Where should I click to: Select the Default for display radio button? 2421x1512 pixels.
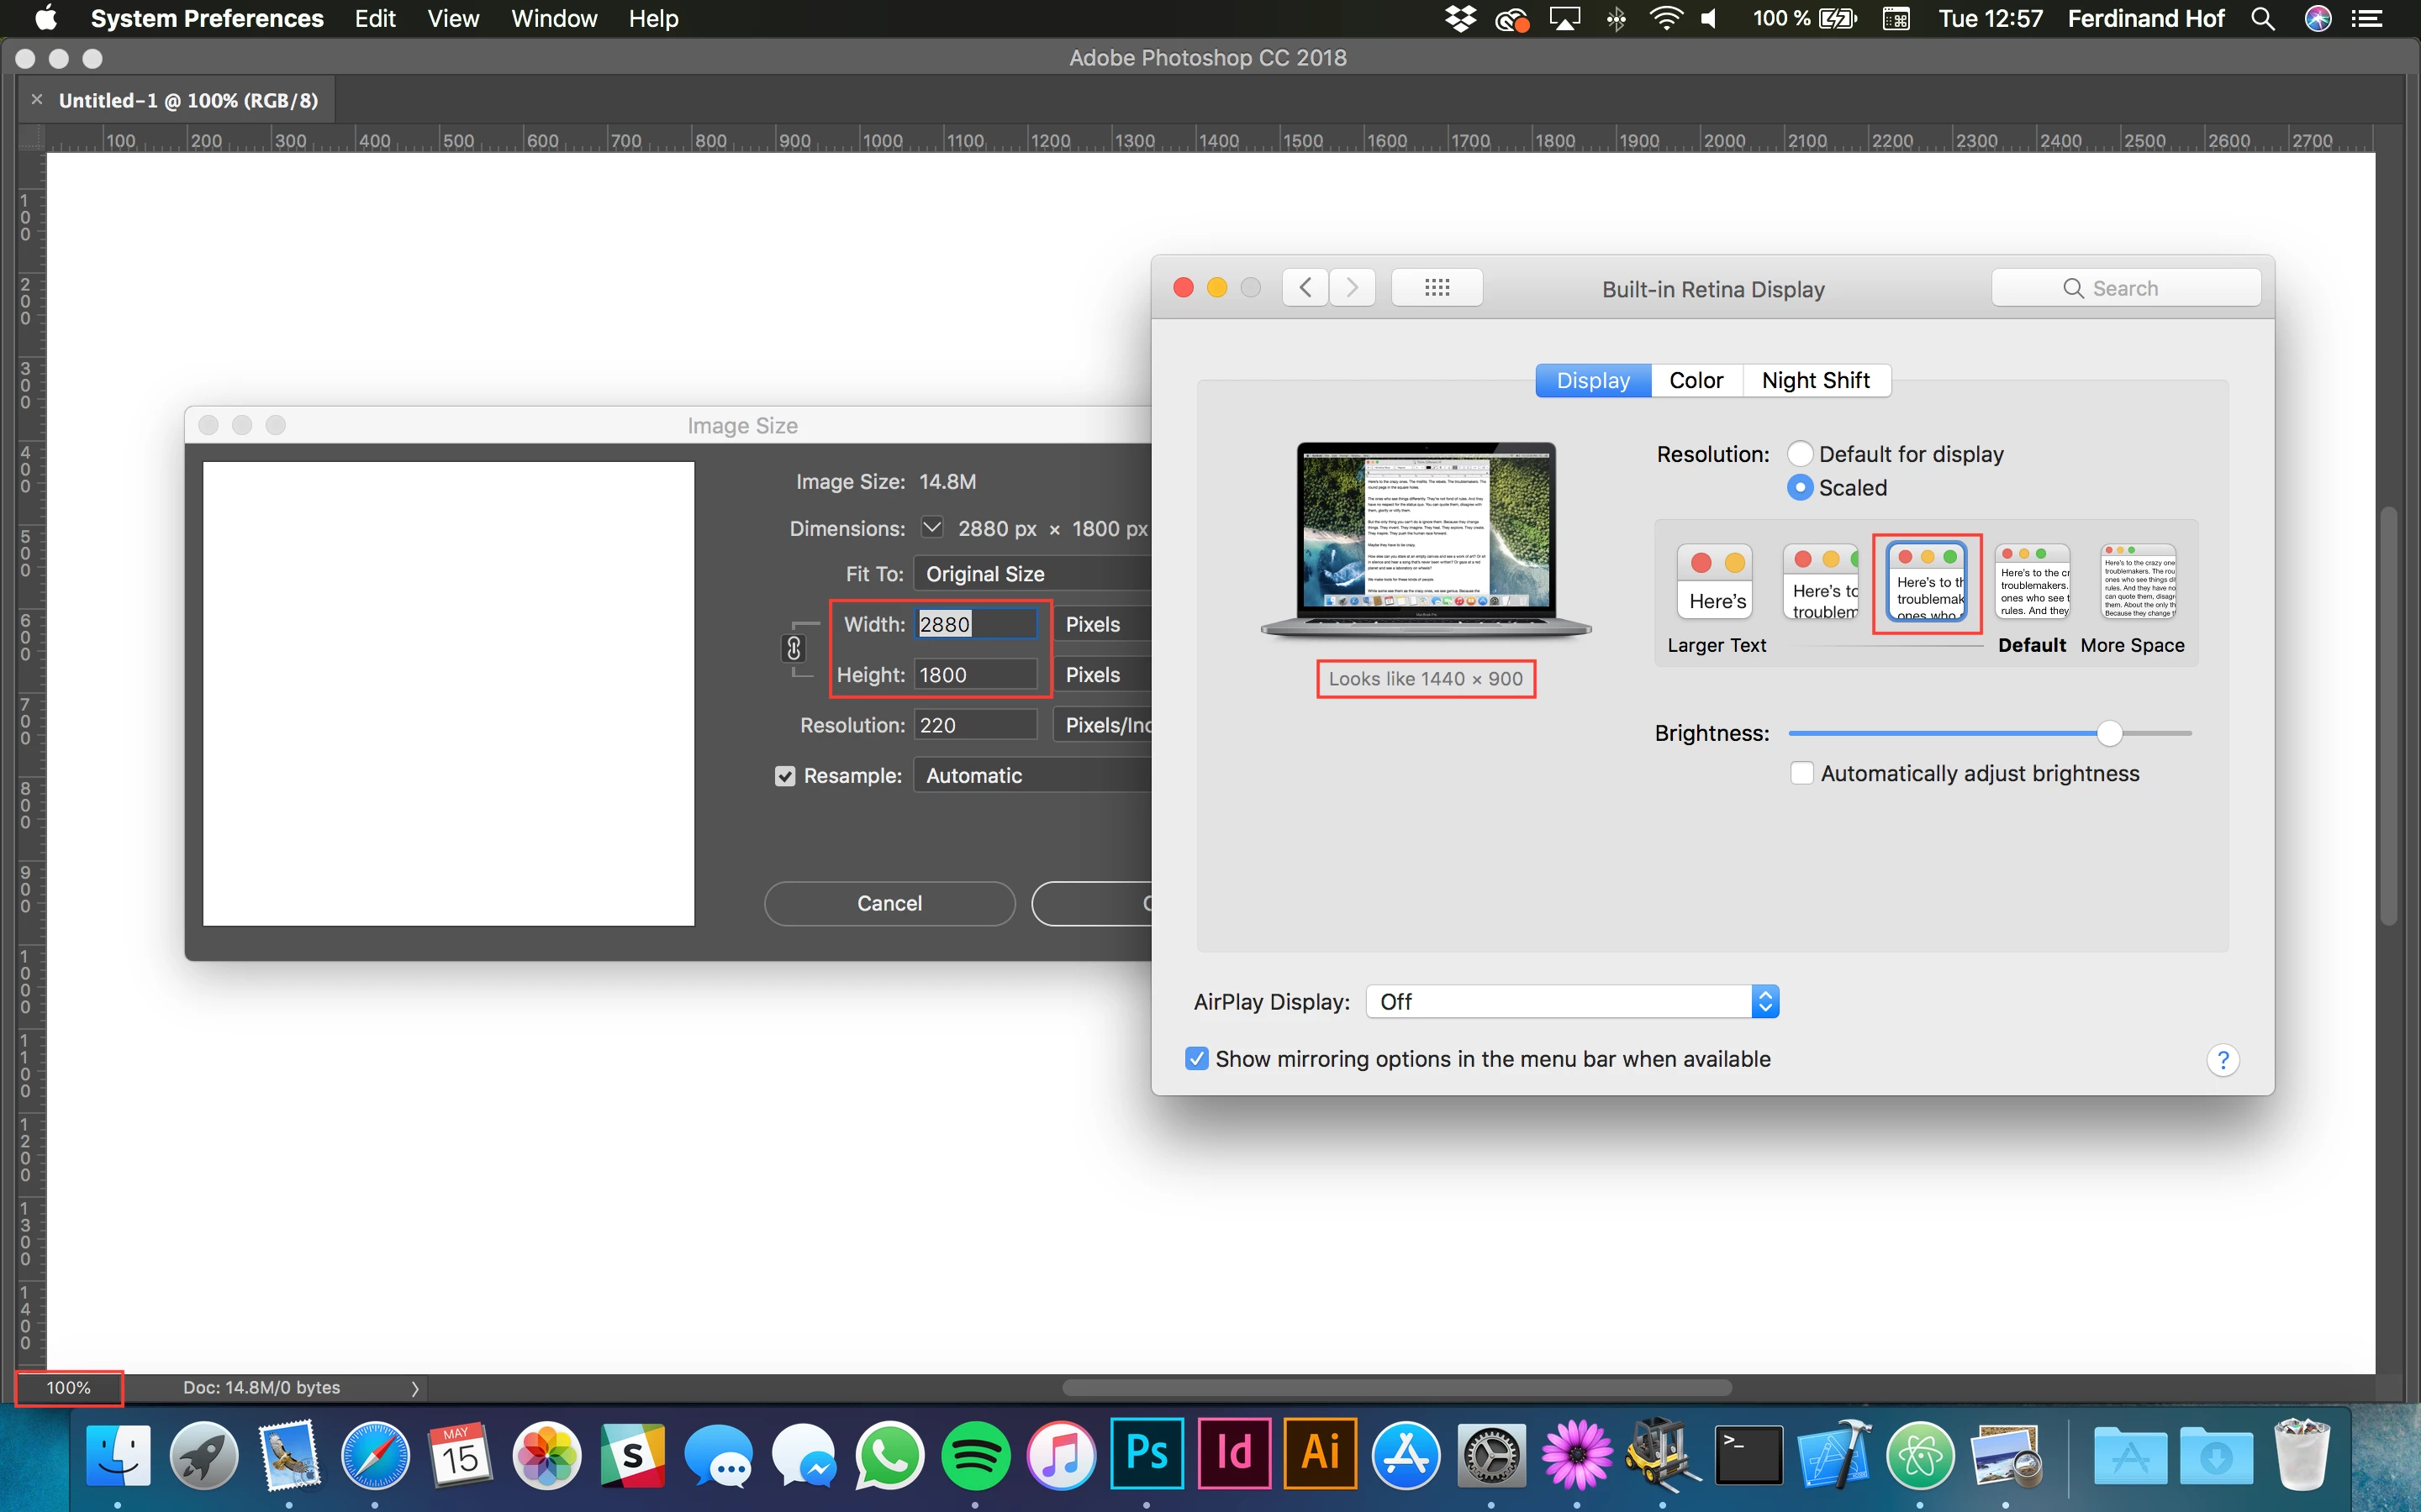tap(1800, 454)
